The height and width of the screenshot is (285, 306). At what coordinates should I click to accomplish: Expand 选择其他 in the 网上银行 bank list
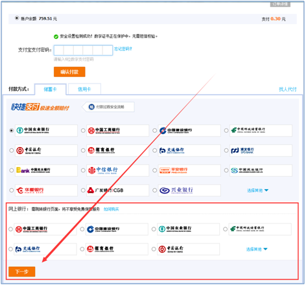point(257,249)
